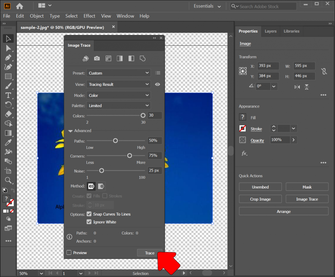Adjust the Colors slider handle
This screenshot has width=335, height=277.
[143, 115]
